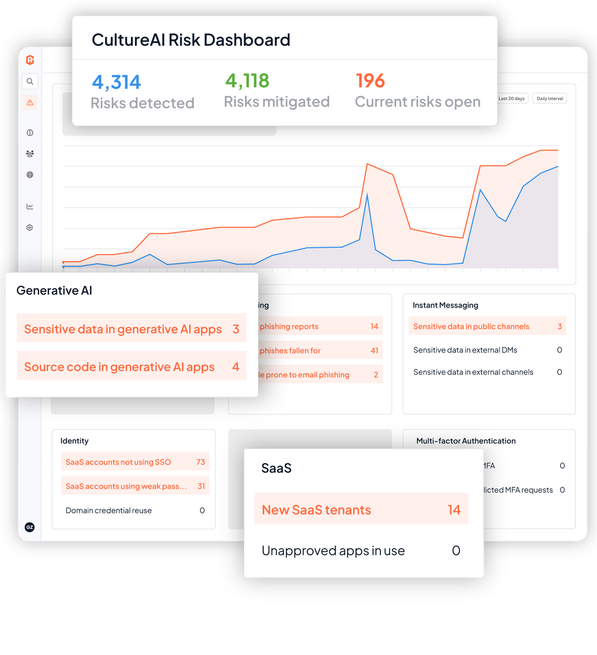The width and height of the screenshot is (597, 655).
Task: Click the Identity card heading
Action: (x=74, y=441)
